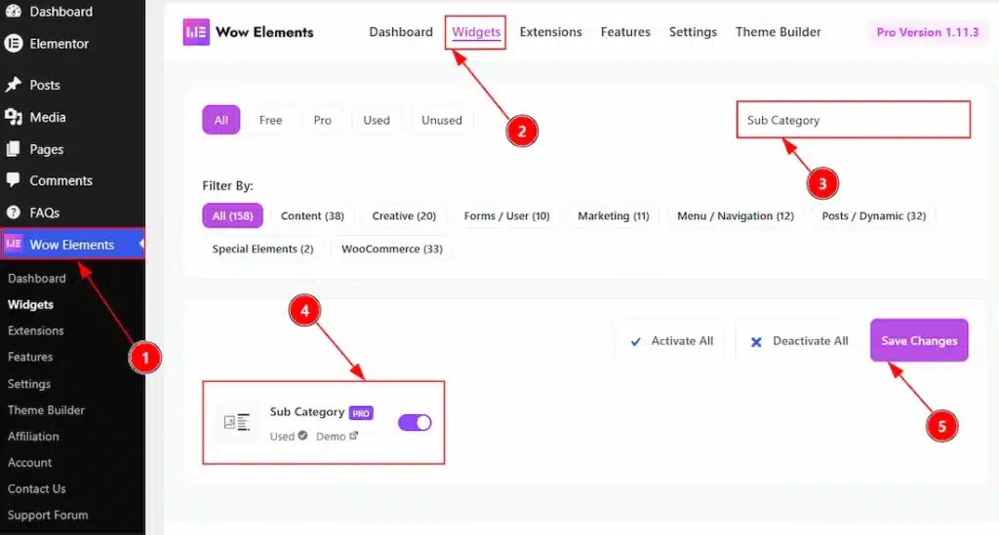The height and width of the screenshot is (535, 999).
Task: Click the FAQs question mark icon
Action: point(14,212)
